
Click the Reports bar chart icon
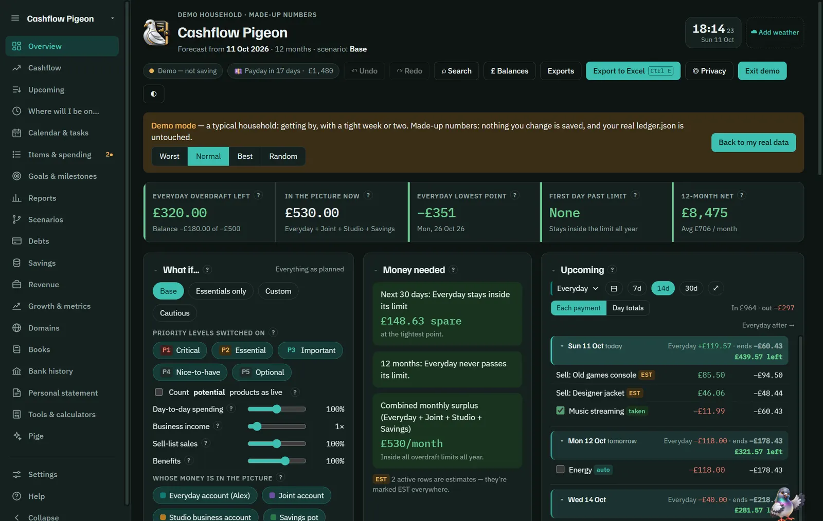coord(17,198)
